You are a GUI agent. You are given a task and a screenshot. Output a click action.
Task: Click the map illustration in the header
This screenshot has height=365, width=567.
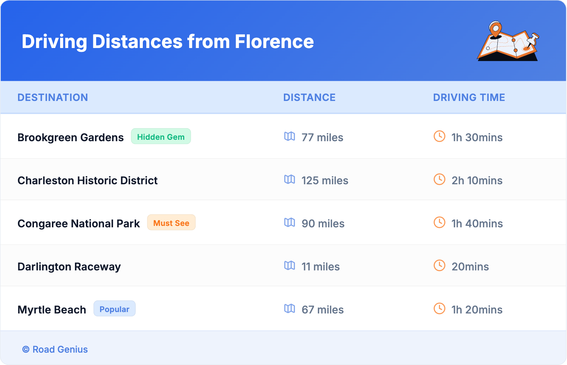coord(508,41)
